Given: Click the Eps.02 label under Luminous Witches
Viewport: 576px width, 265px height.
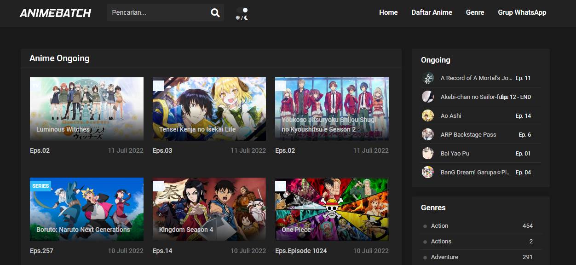Looking at the screenshot, I should pyautogui.click(x=40, y=150).
